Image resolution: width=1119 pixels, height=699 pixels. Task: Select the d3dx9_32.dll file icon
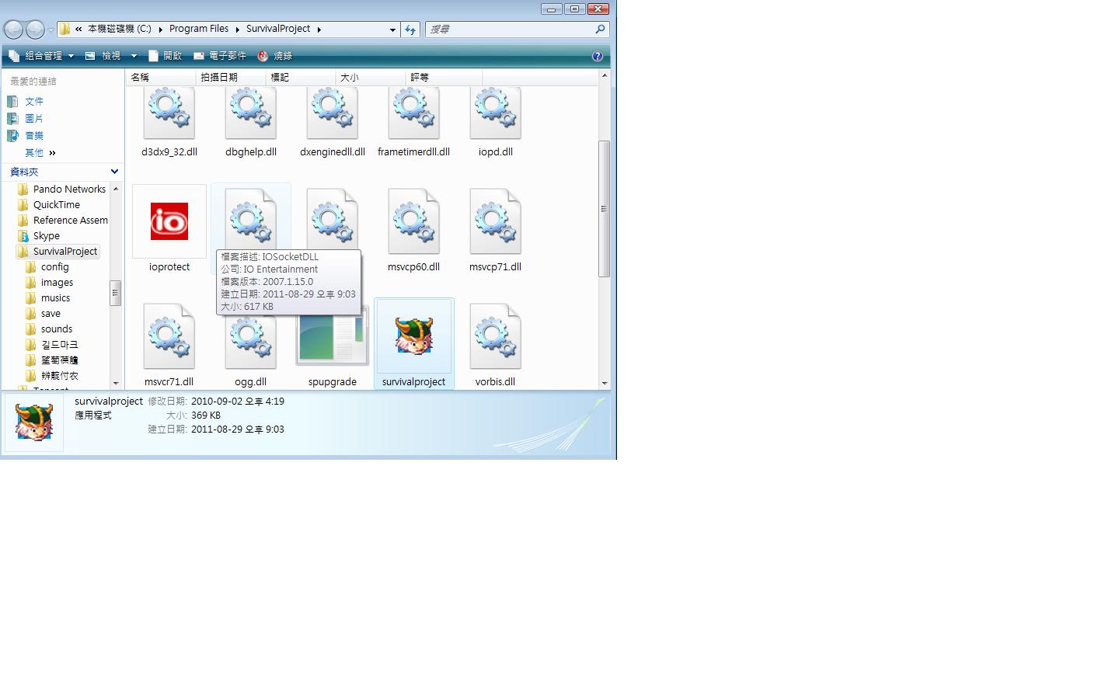click(x=169, y=114)
